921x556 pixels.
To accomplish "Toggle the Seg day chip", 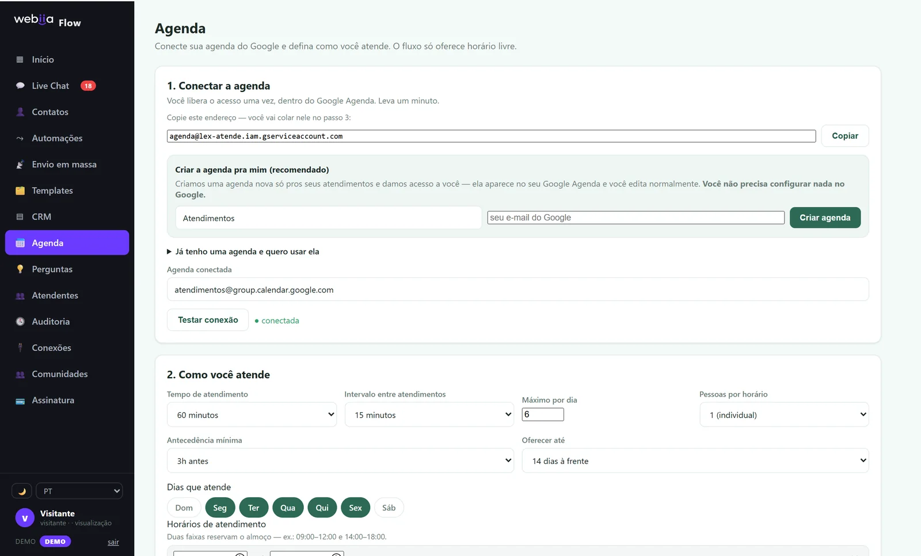I will click(220, 508).
